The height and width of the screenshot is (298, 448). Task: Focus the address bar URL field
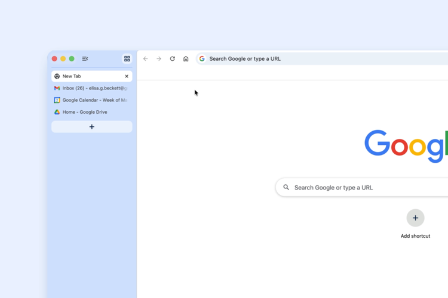click(x=322, y=59)
